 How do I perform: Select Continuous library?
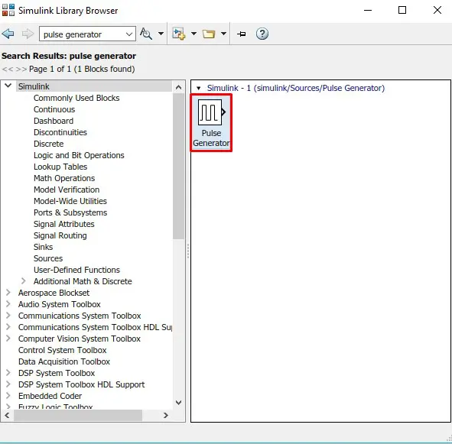pyautogui.click(x=54, y=109)
